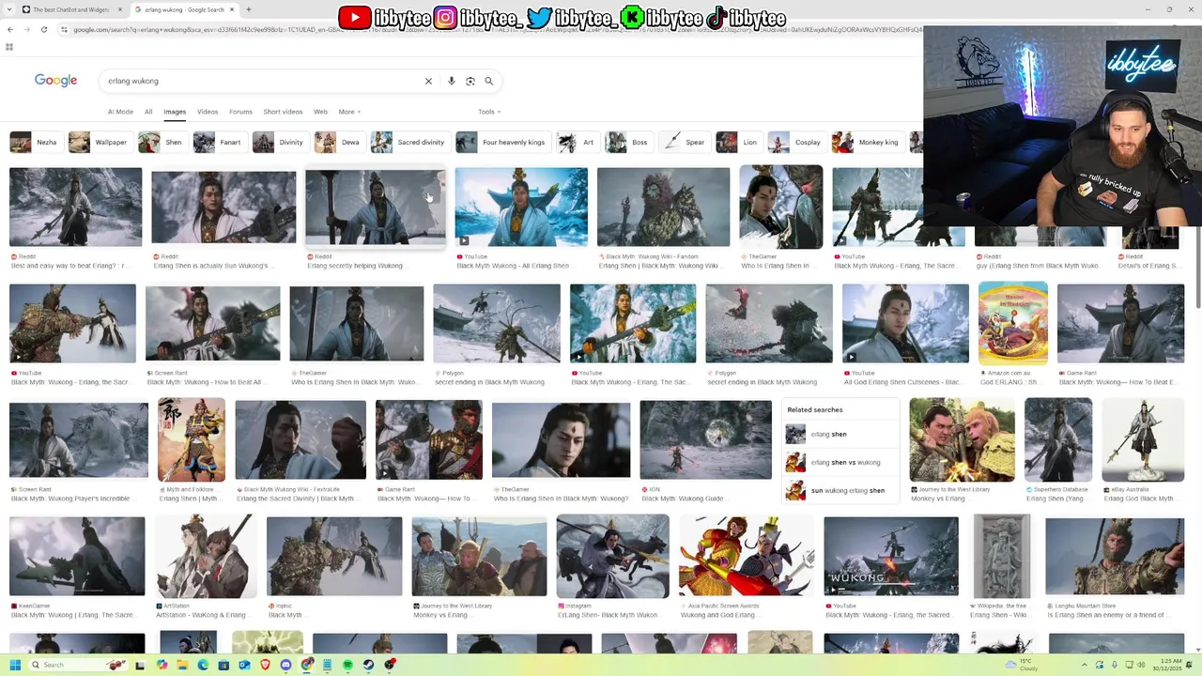View site information icon in address bar
The height and width of the screenshot is (676, 1202).
point(65,29)
